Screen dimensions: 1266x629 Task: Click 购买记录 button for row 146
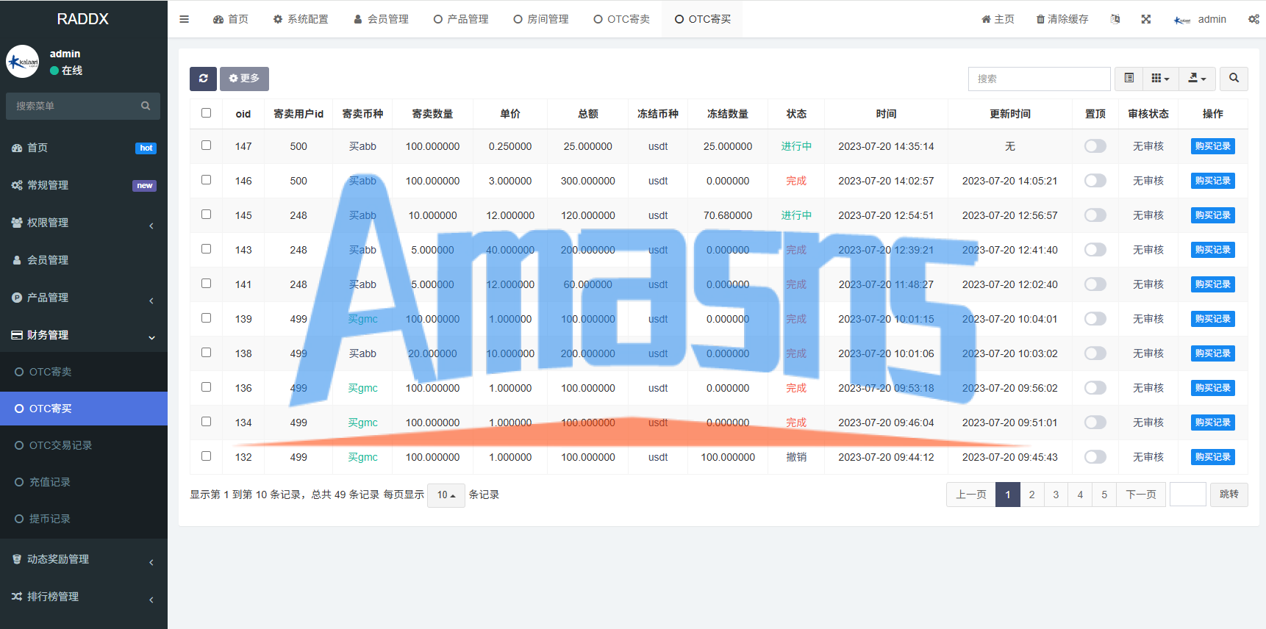(x=1212, y=181)
